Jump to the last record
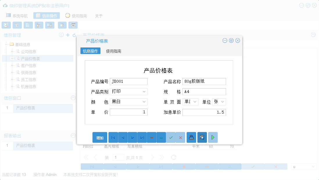Viewport: 319px width, 180px height. tap(141, 137)
